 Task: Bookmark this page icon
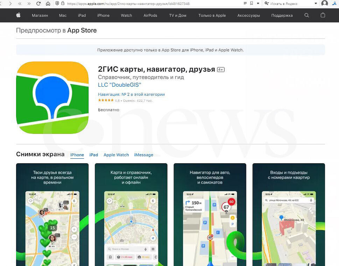252,3
